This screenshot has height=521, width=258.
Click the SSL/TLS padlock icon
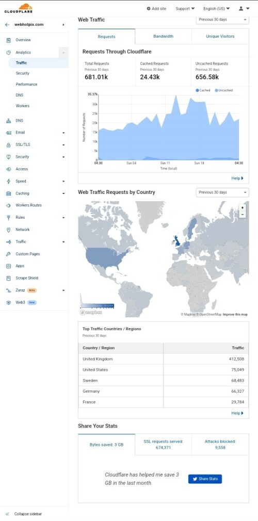coord(9,145)
